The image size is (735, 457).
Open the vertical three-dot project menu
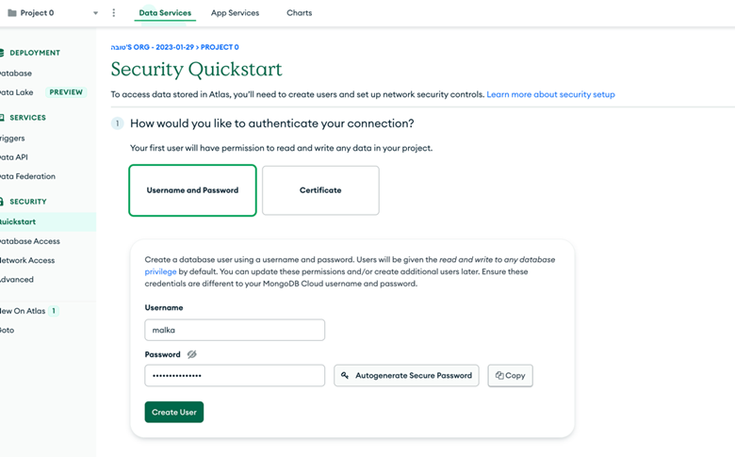[x=113, y=12]
